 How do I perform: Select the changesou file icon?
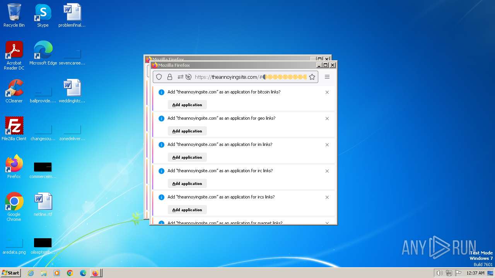tap(43, 132)
